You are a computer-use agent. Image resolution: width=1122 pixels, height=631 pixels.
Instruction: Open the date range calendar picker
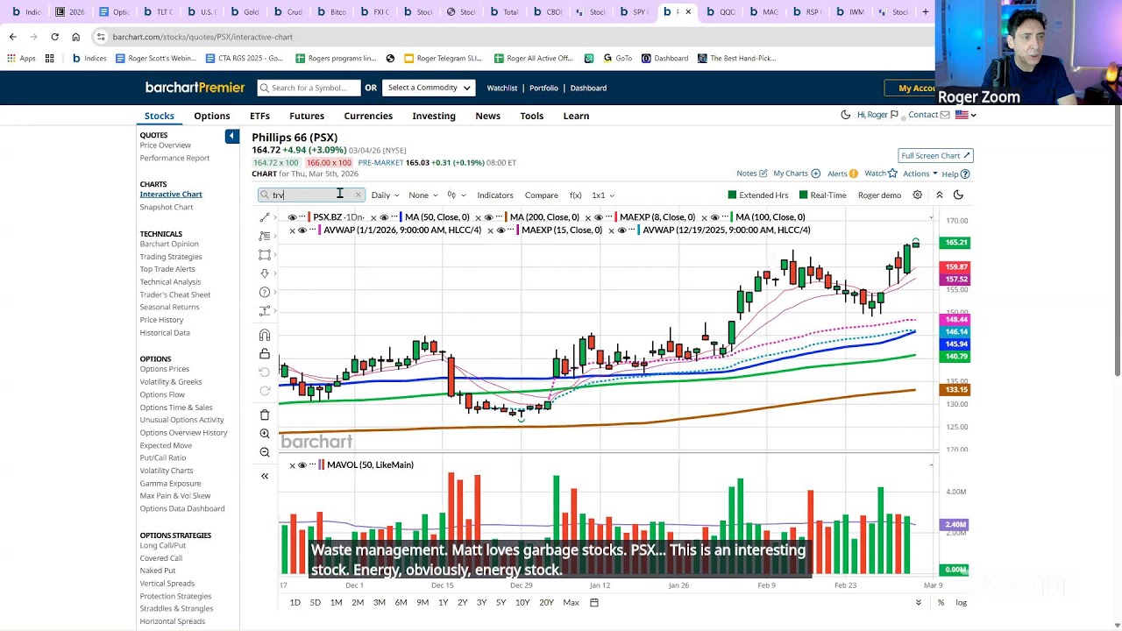[x=594, y=602]
